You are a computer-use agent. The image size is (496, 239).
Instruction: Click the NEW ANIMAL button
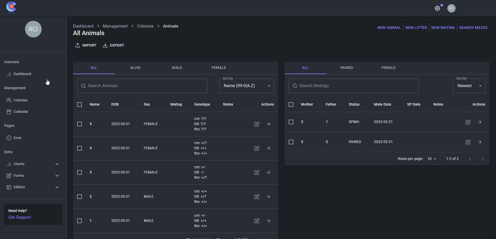pos(389,28)
